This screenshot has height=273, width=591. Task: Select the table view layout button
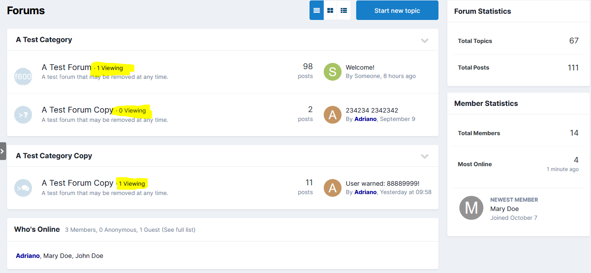(317, 11)
